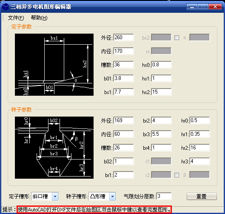Click the 气隙划分层数 field showing 3
The image size is (225, 214).
coord(164,196)
